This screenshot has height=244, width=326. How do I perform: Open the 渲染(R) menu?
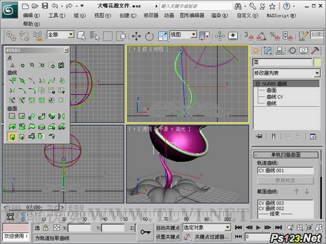point(220,16)
